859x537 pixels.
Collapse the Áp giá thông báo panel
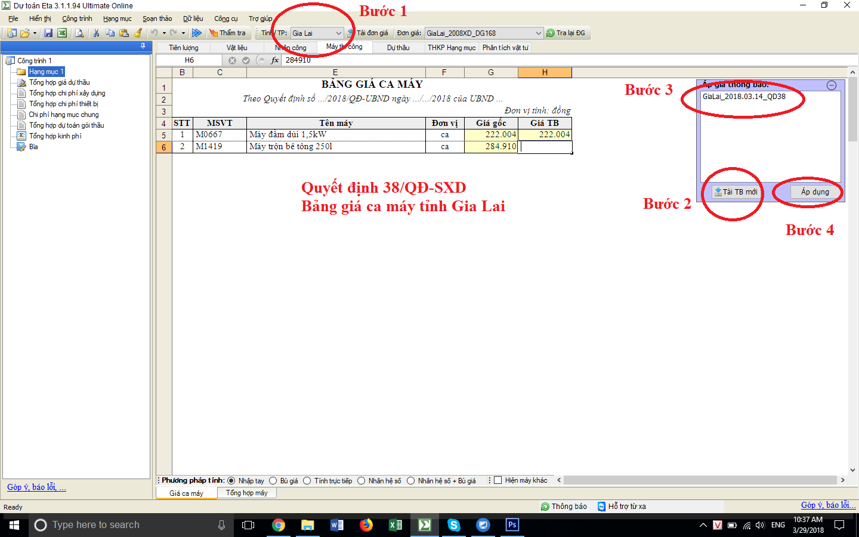click(831, 85)
